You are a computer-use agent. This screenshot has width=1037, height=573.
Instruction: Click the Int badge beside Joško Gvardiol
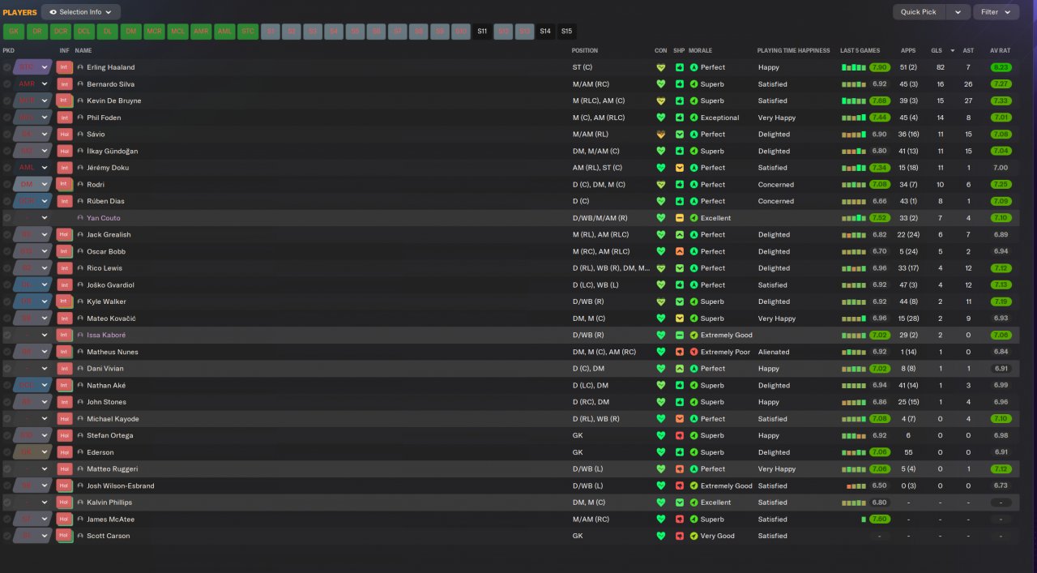coord(64,285)
